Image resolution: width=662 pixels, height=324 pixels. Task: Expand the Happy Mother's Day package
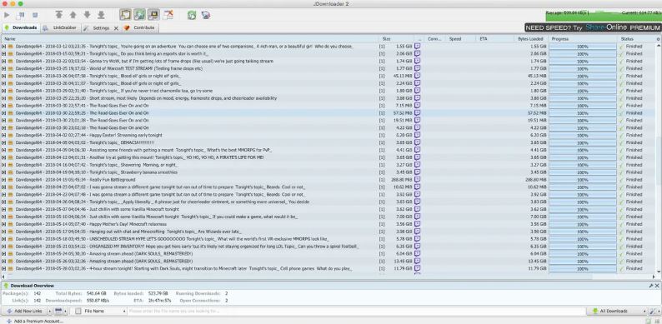[4, 224]
